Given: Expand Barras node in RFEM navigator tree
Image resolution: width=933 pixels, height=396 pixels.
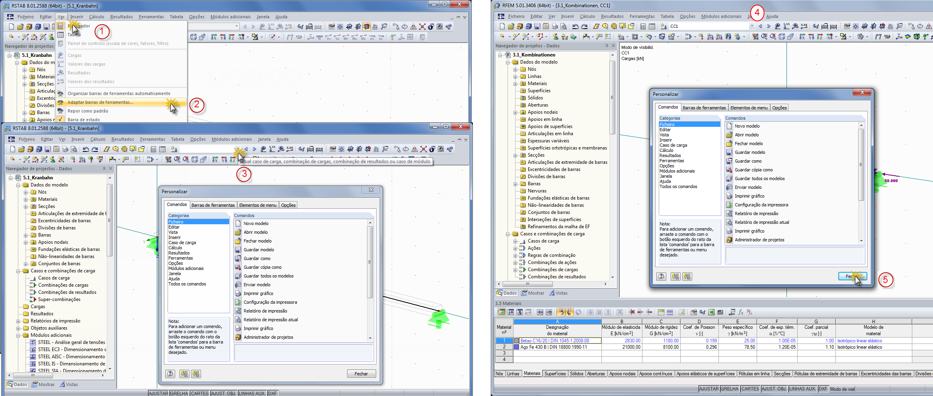Looking at the screenshot, I should pos(515,184).
